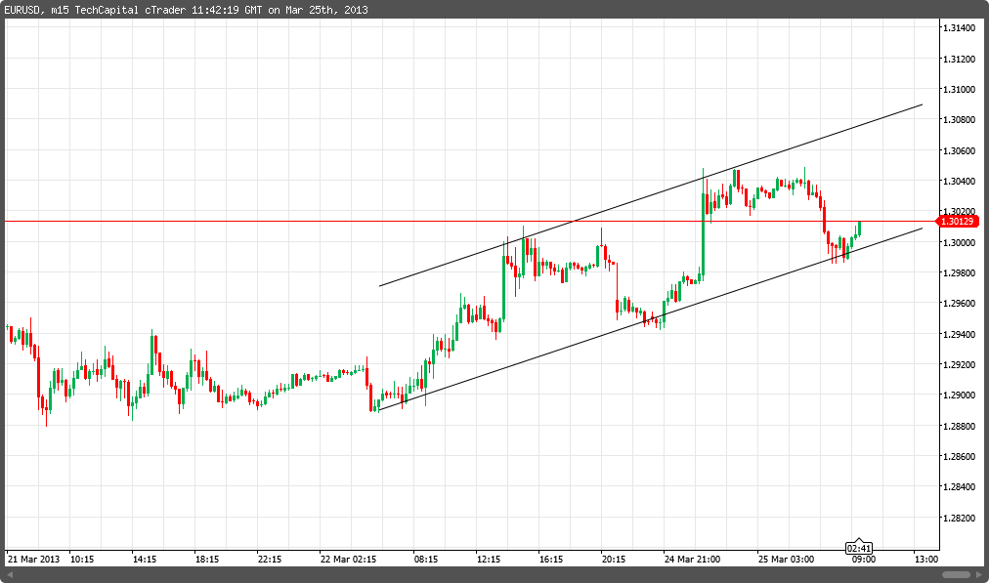989x583 pixels.
Task: Click the 22 Mar 02:15 time axis label
Action: 348,559
